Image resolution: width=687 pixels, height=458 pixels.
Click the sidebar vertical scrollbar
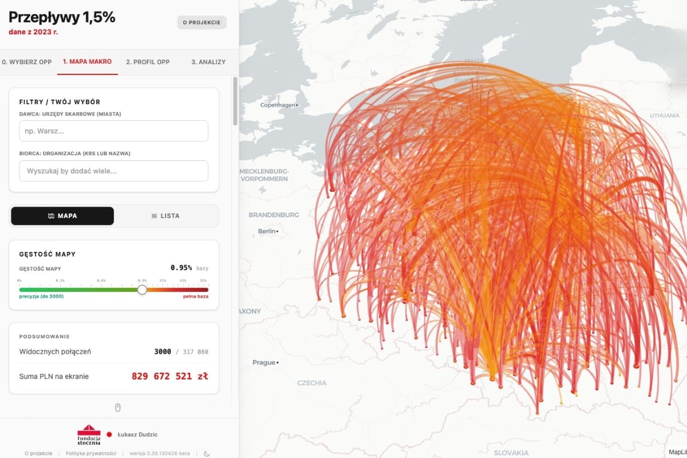(235, 102)
